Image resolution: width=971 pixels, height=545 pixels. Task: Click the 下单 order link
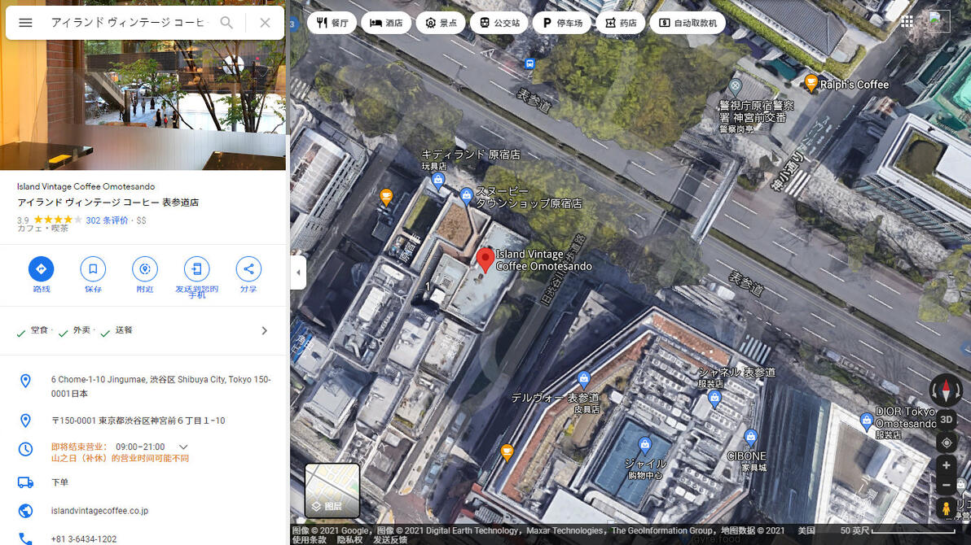click(x=59, y=482)
